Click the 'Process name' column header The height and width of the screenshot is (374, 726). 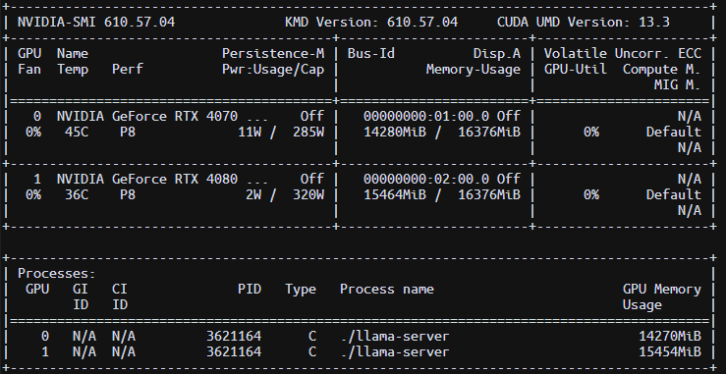pos(387,290)
